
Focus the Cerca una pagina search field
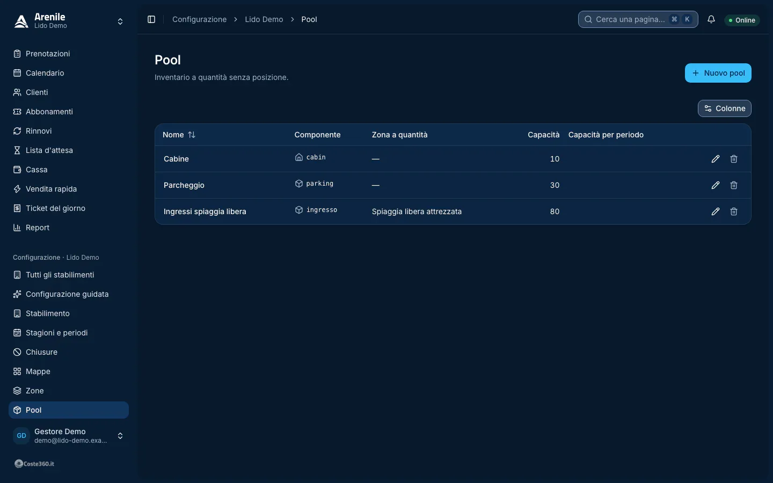click(x=638, y=19)
